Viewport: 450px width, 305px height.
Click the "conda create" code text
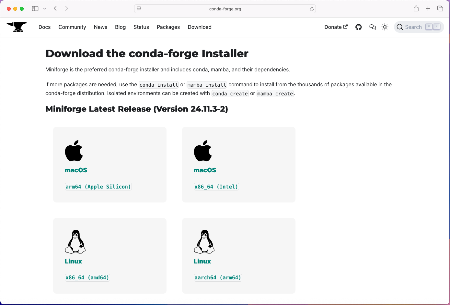click(230, 93)
